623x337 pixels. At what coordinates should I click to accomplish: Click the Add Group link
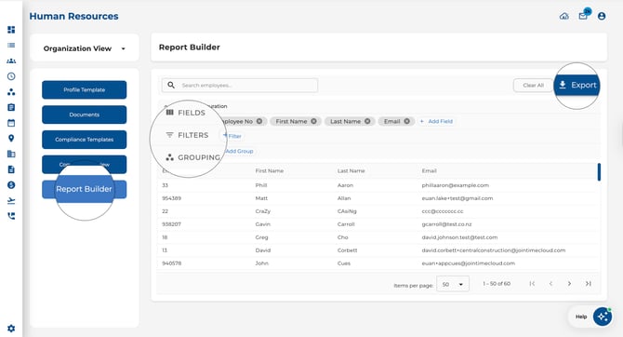(x=238, y=151)
